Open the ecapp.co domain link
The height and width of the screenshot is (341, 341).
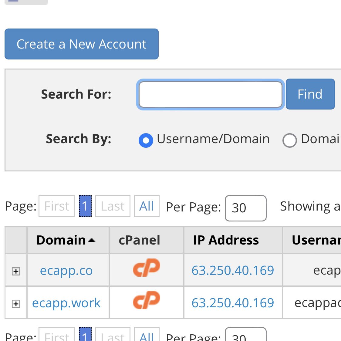(x=66, y=271)
